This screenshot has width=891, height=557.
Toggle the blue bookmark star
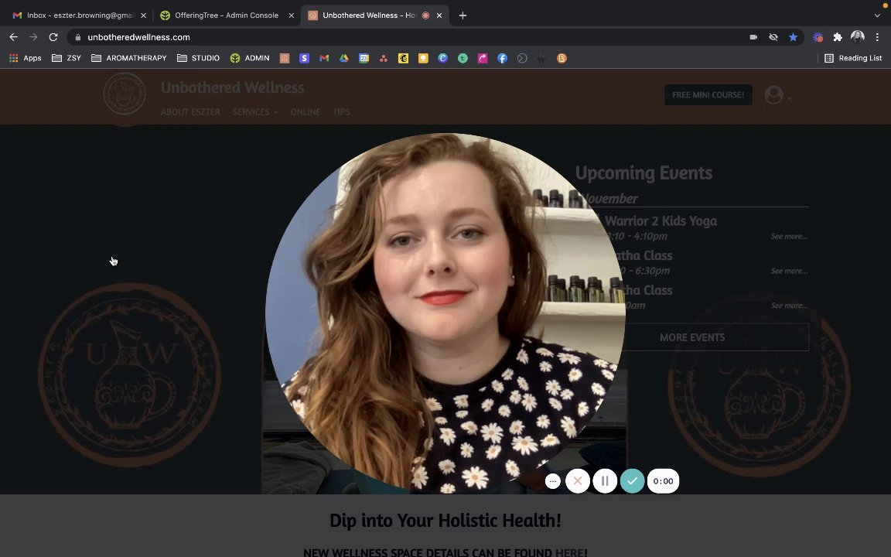point(793,37)
